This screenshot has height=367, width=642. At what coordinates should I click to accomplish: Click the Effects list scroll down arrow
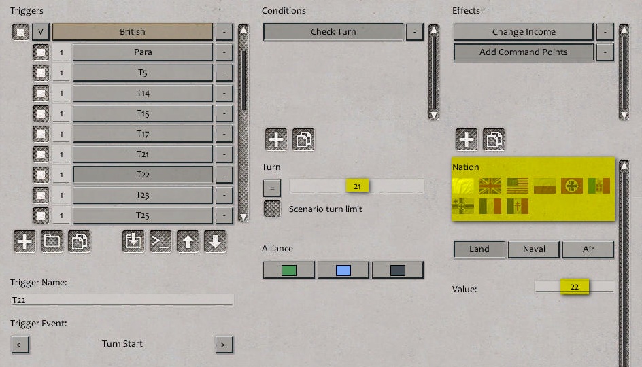coord(624,115)
